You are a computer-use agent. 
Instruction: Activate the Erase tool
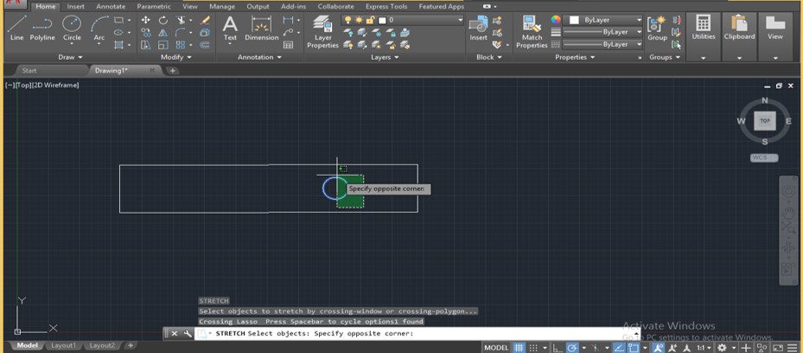click(205, 20)
